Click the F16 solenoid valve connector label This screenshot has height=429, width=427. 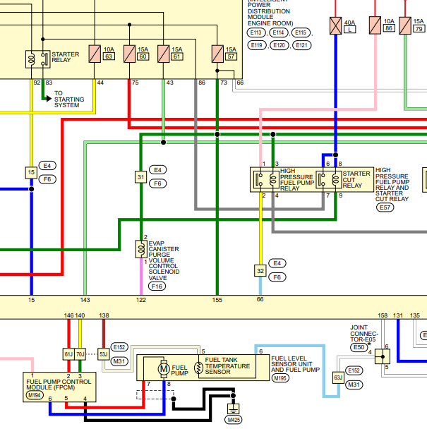click(x=157, y=286)
